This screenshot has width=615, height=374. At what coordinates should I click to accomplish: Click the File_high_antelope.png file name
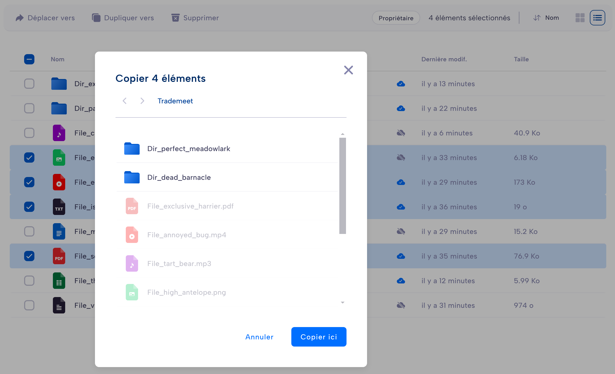click(x=186, y=292)
